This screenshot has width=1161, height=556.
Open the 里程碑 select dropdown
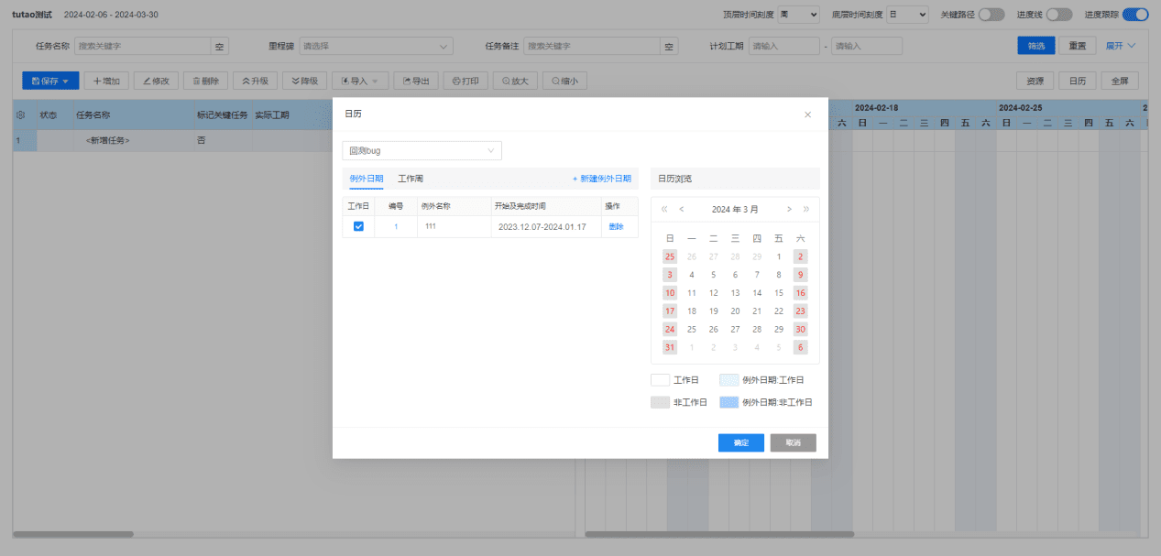pyautogui.click(x=376, y=46)
